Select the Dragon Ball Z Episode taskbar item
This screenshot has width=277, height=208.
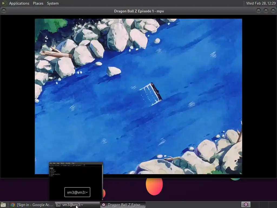[x=123, y=205]
